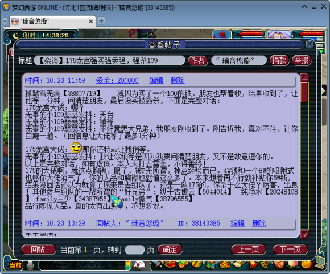
Task: Click the purple-haired character portrait
Action: pos(279,34)
